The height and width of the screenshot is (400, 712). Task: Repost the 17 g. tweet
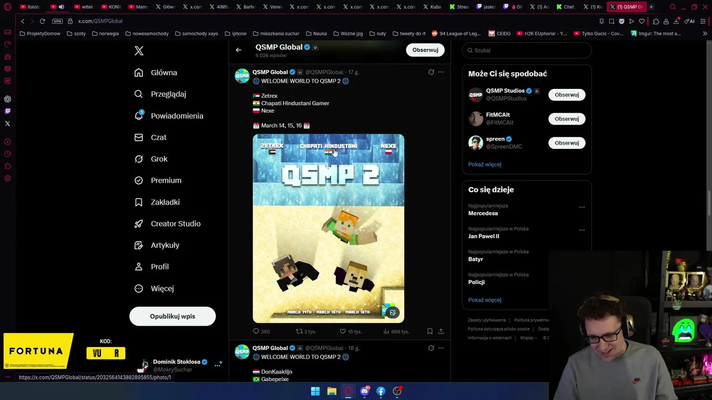pyautogui.click(x=305, y=332)
